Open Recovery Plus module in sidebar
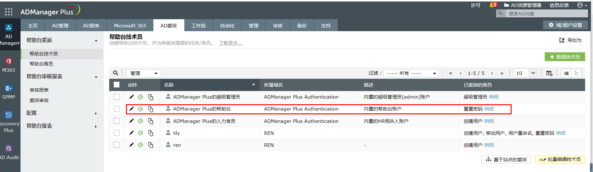 coord(9,122)
